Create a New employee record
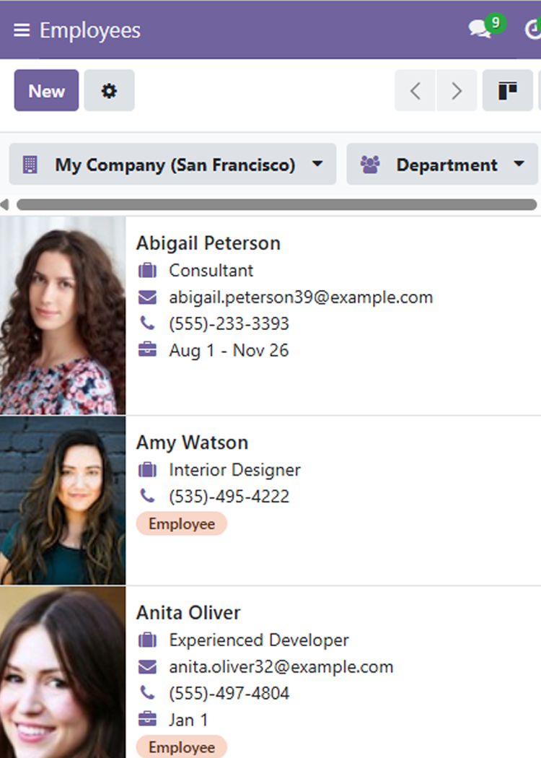The height and width of the screenshot is (758, 541). click(46, 90)
